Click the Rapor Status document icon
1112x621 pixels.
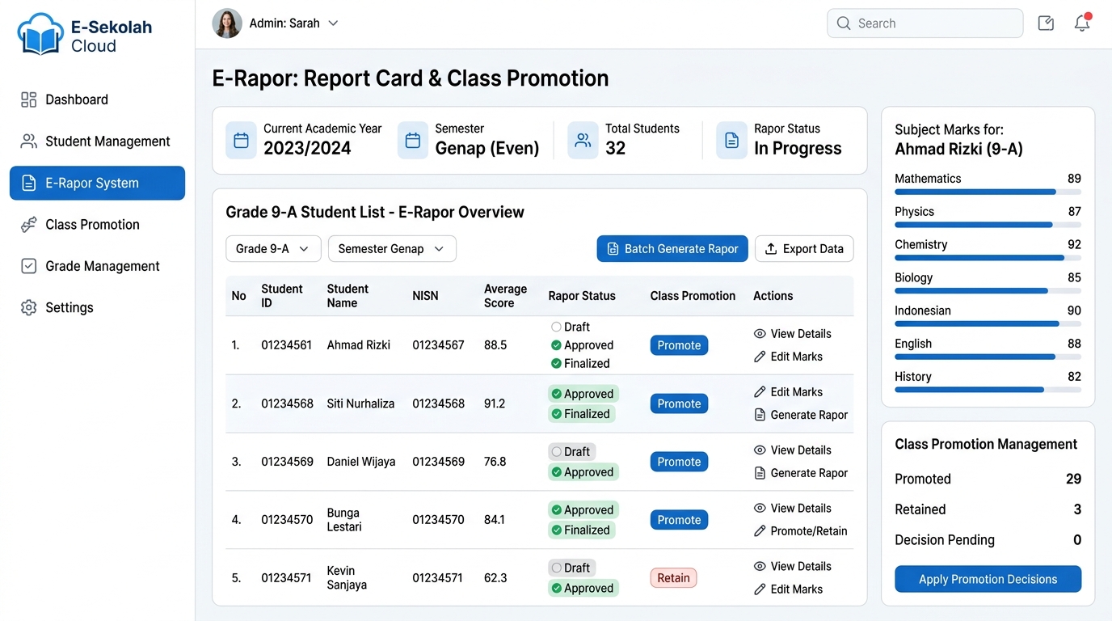tap(731, 141)
